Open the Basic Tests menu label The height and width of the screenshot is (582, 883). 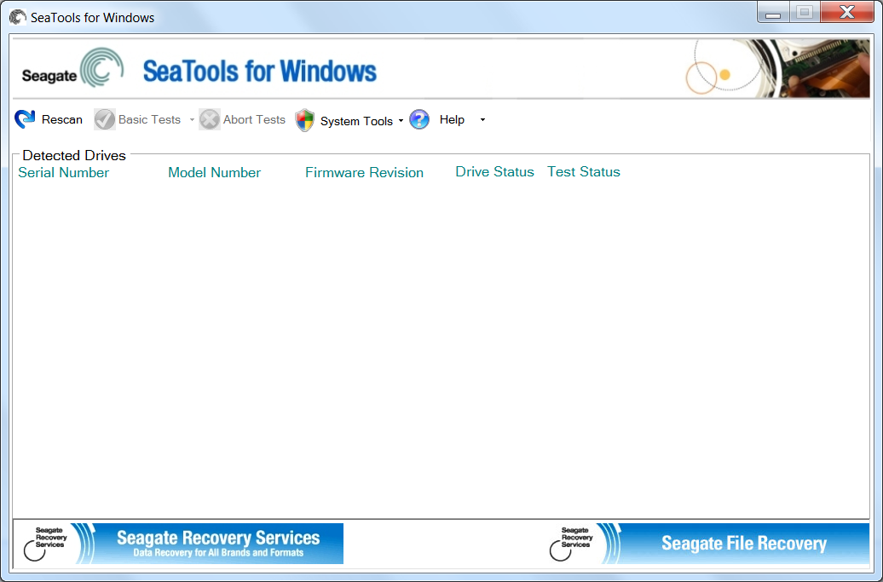pos(149,119)
